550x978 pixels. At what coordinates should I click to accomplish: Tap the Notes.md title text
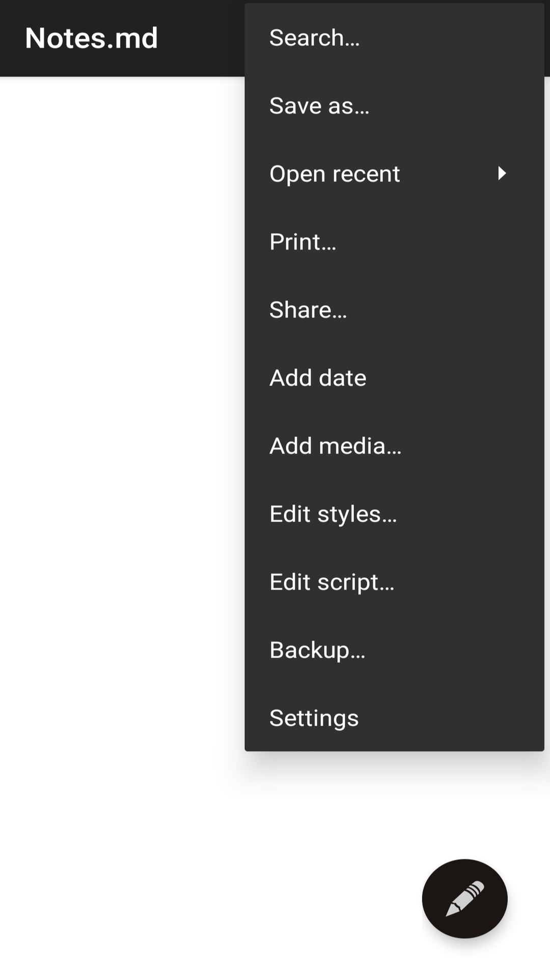(92, 38)
